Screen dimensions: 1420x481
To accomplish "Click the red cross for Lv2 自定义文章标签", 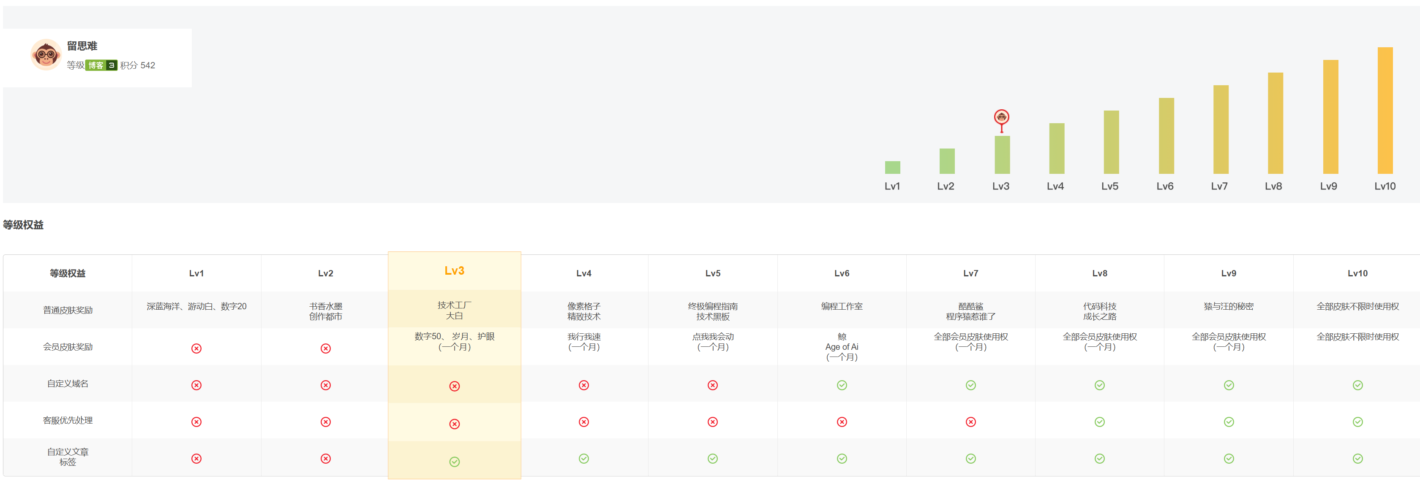I will pos(325,459).
